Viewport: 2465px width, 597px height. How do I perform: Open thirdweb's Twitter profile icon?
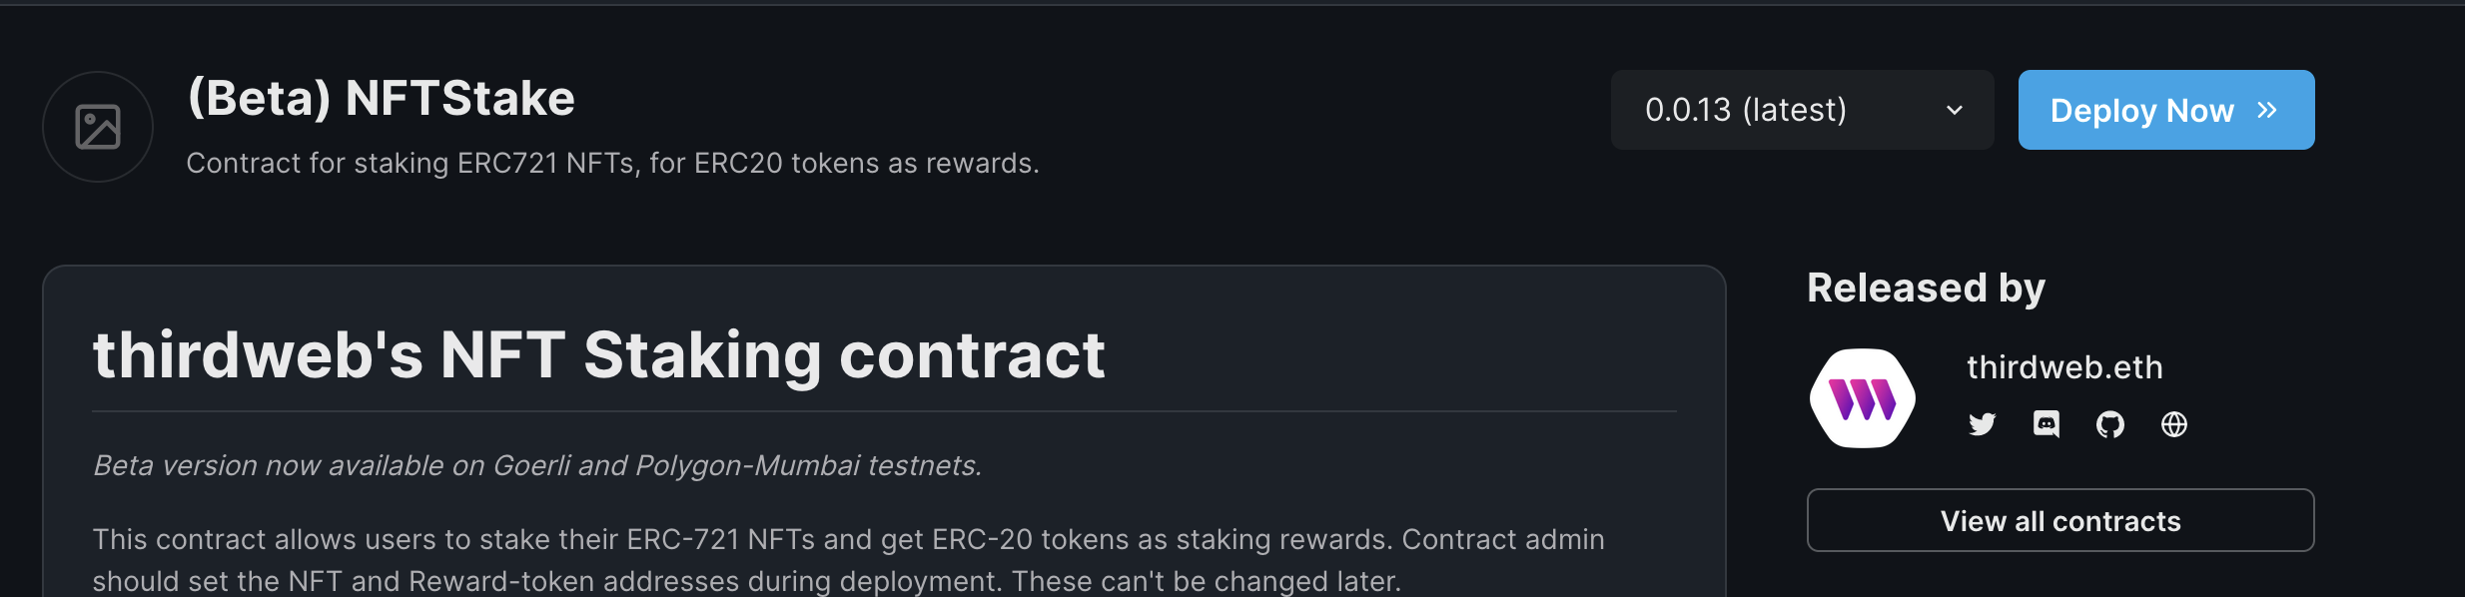click(x=1983, y=424)
